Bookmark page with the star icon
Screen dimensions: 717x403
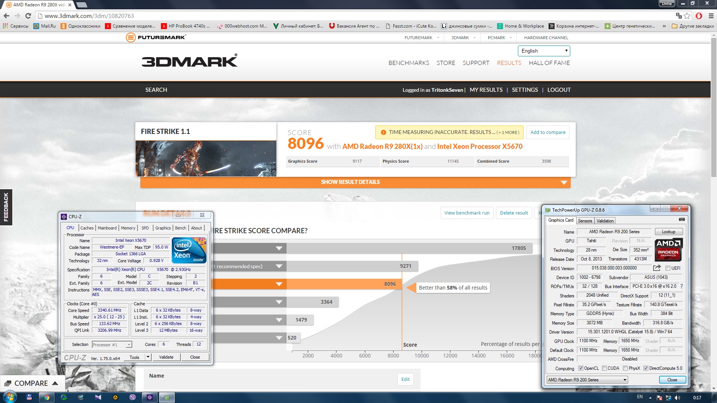pyautogui.click(x=687, y=16)
